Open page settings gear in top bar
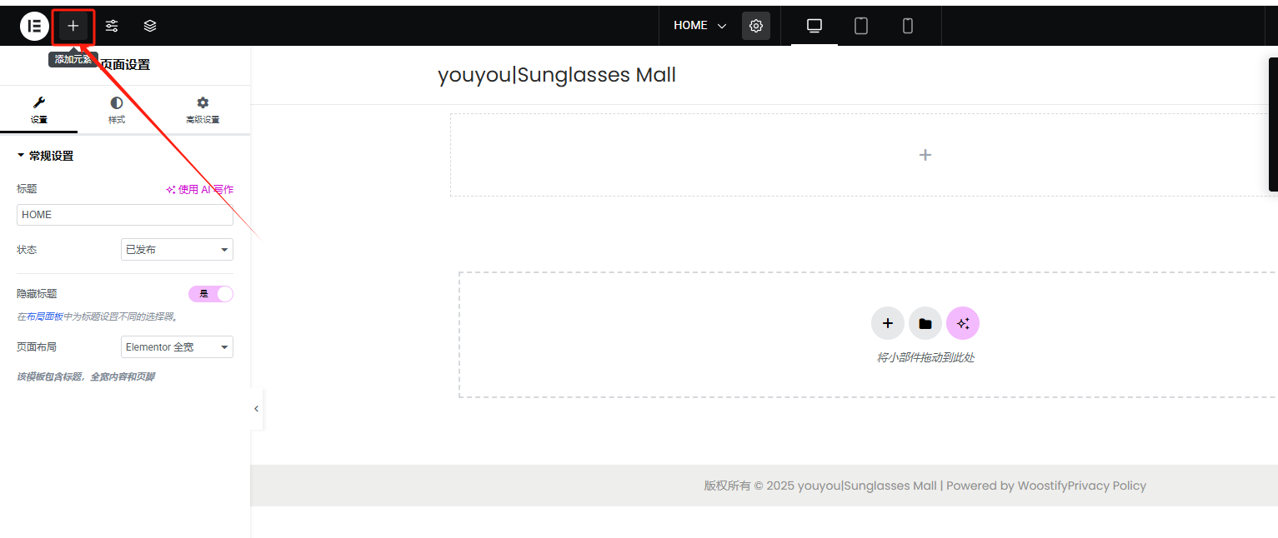Screen dimensions: 1278x538 (756, 26)
